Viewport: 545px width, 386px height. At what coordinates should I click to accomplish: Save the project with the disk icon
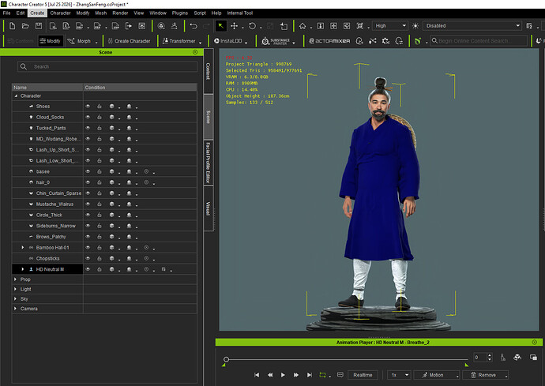point(39,26)
